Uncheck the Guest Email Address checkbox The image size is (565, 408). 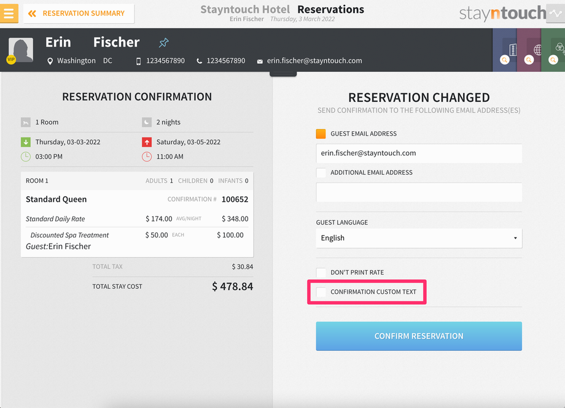point(321,134)
